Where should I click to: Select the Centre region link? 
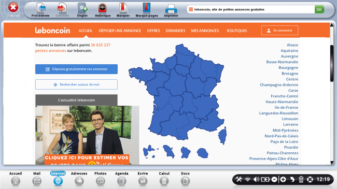pos(292,79)
